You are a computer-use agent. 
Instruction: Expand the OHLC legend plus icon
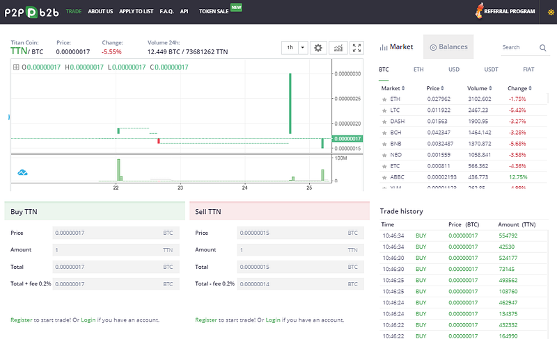click(x=16, y=67)
